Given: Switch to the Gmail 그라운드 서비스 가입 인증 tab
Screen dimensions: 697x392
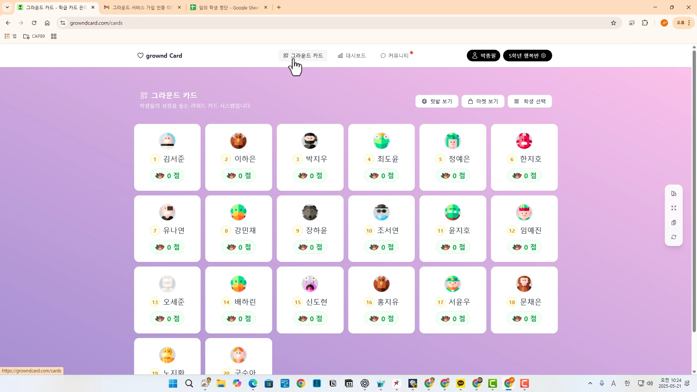Looking at the screenshot, I should (142, 7).
